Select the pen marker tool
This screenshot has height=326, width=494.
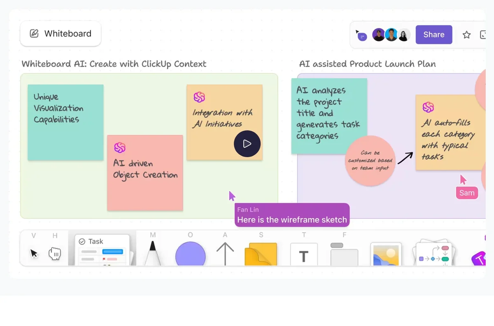[152, 253]
